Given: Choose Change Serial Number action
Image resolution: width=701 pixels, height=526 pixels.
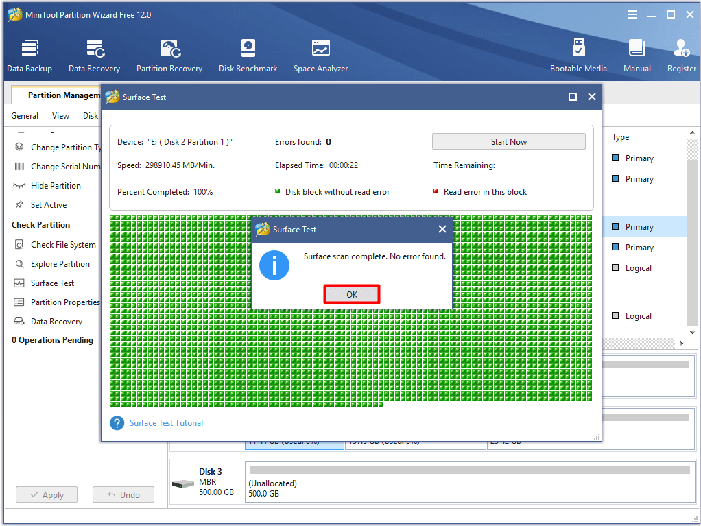Looking at the screenshot, I should pos(57,166).
